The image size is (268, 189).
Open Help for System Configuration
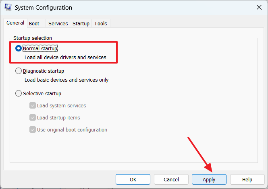[x=247, y=179]
